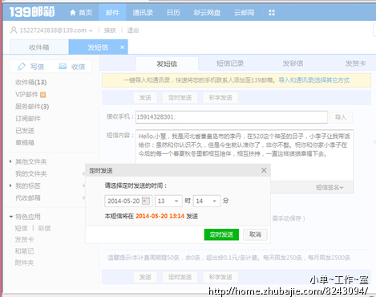376x297 pixels.
Task: Click the 换肤 link
Action: pos(110,31)
